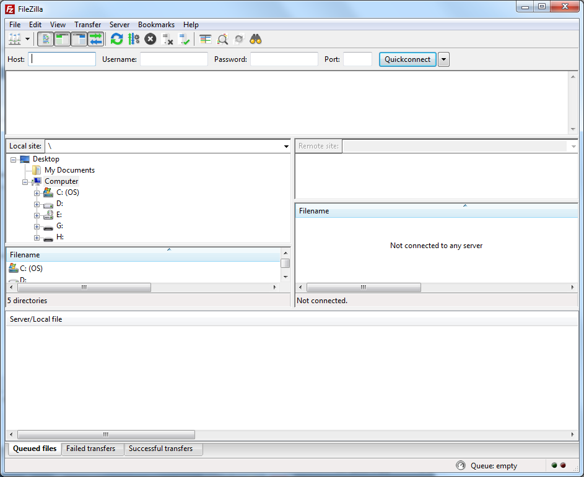The height and width of the screenshot is (477, 584).
Task: Toggle the transfer queue display
Action: 96,39
